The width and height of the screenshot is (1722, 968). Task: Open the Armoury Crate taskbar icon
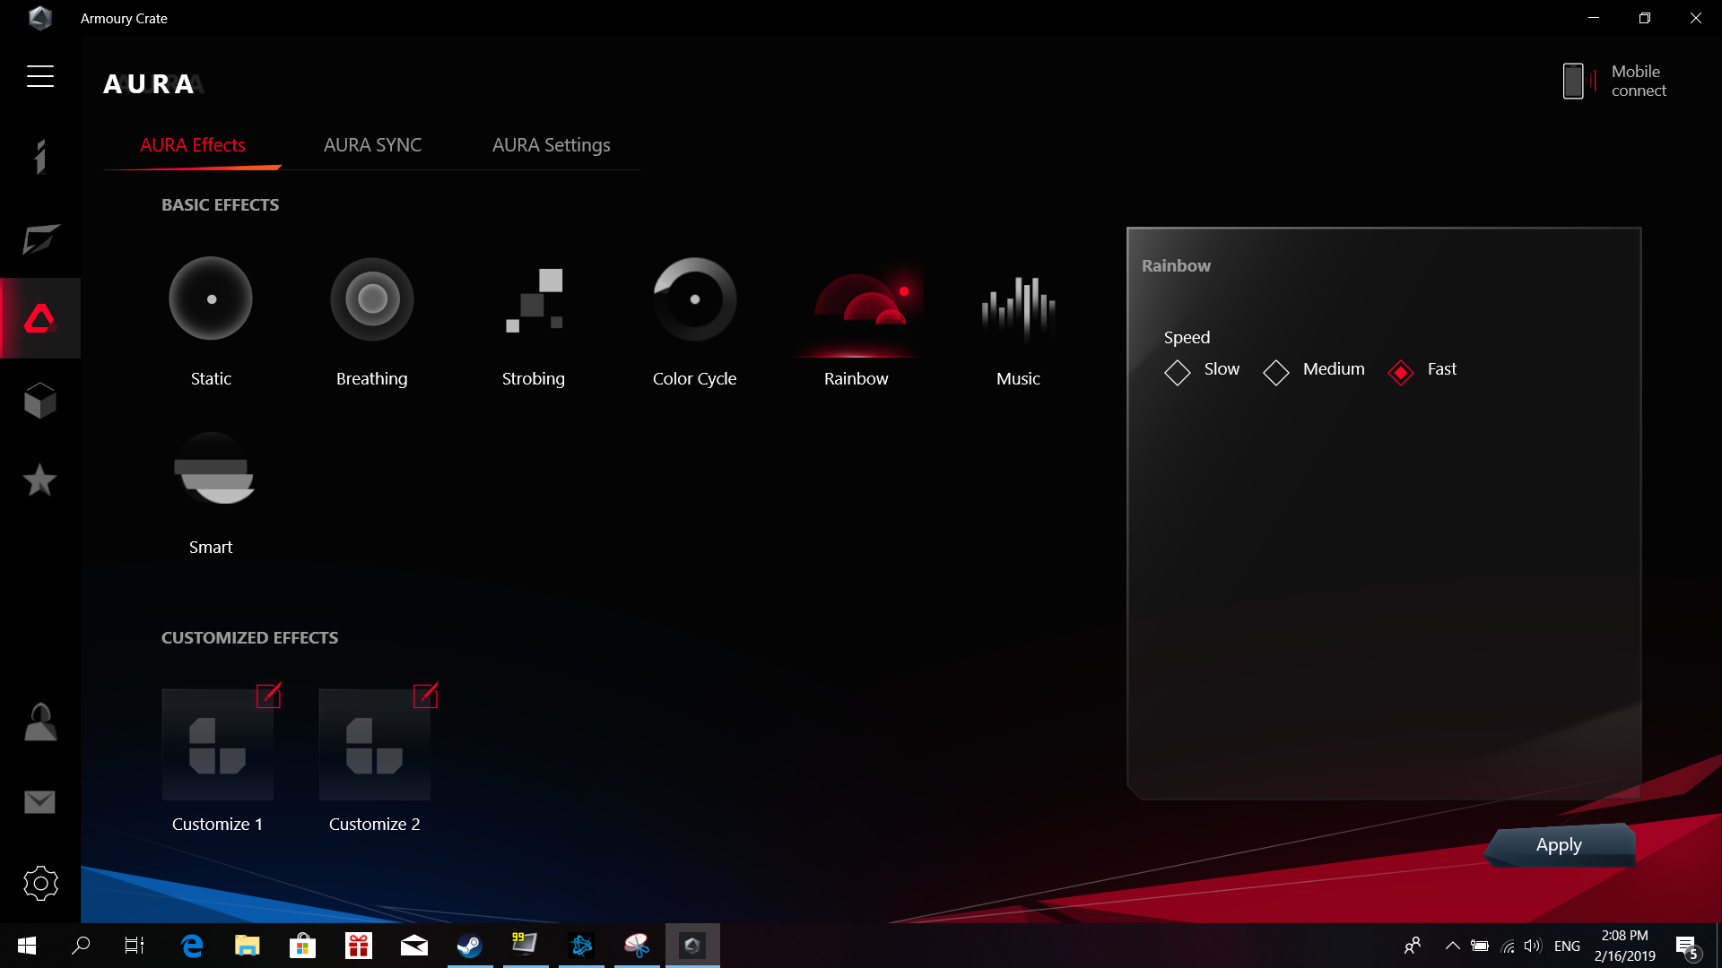(692, 946)
